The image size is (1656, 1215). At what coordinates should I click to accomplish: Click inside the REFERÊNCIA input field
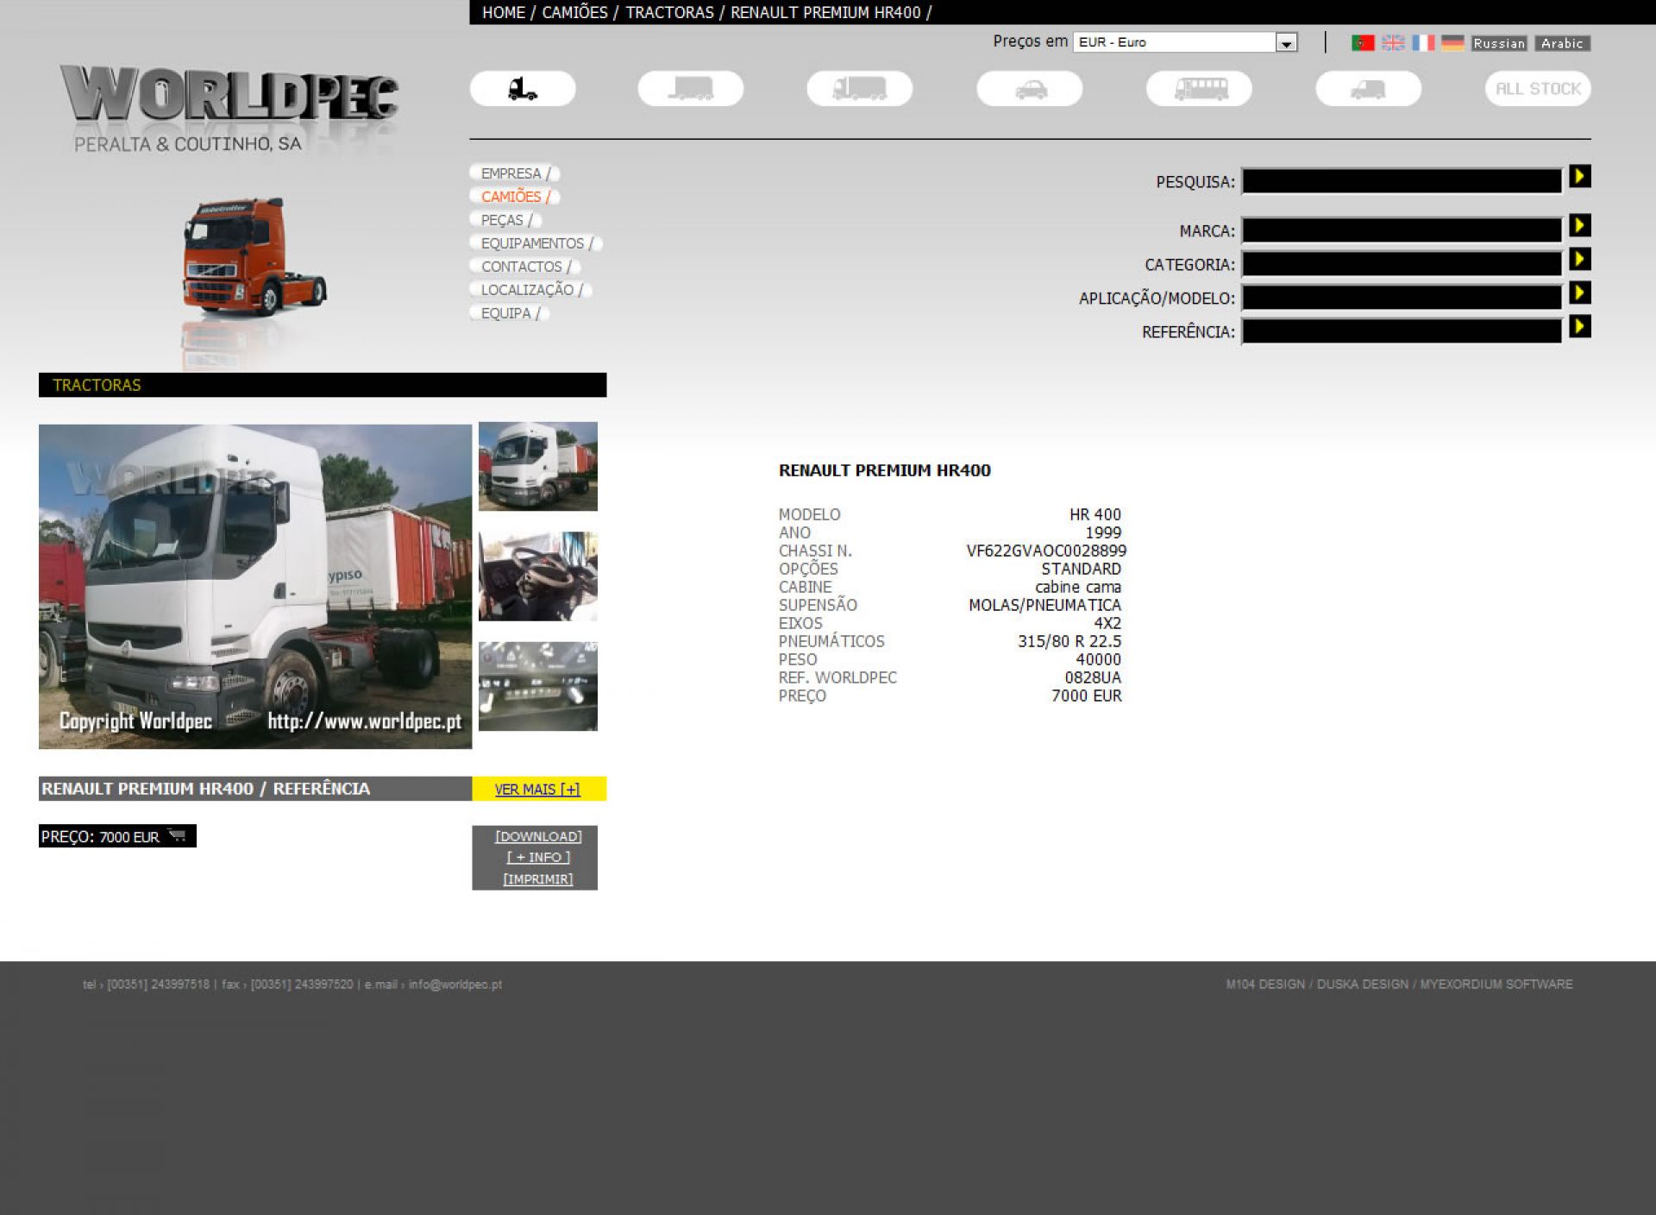click(x=1401, y=331)
